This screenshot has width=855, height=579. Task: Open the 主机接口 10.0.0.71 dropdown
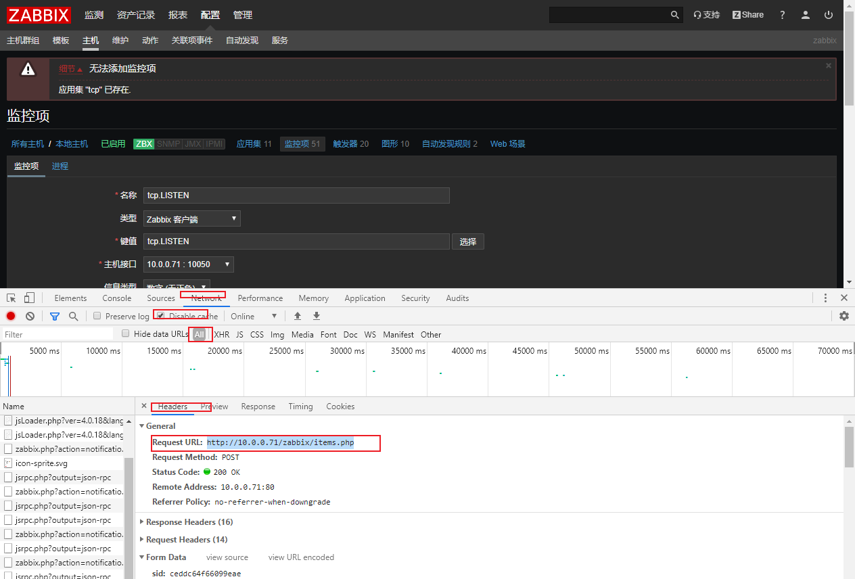coord(189,264)
